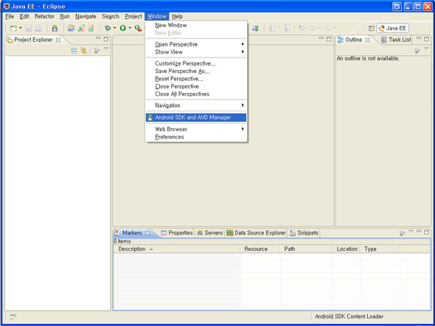Click the Path column header
The height and width of the screenshot is (326, 435).
(306, 249)
